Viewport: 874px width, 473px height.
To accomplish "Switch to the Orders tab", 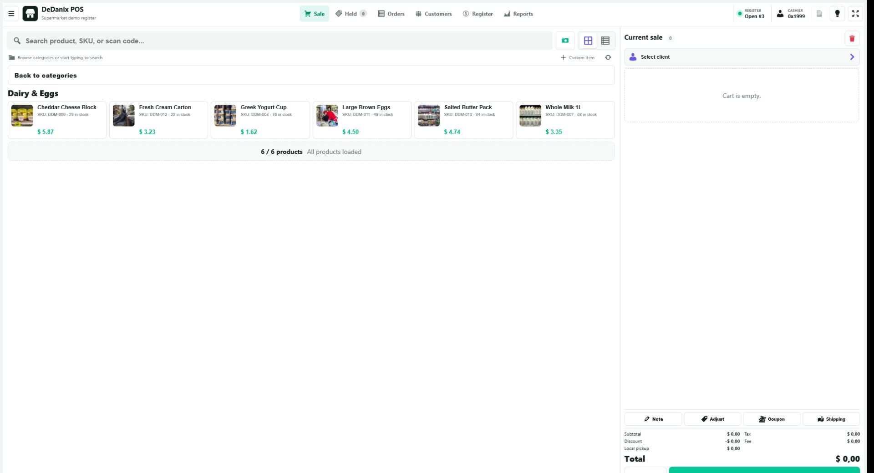I will [x=391, y=14].
